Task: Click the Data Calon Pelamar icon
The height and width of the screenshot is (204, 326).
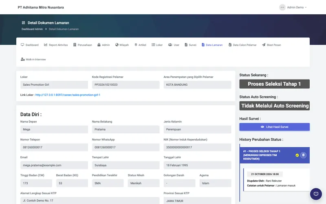Action: 230,45
